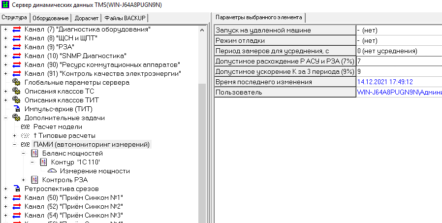Collapse the Дополнительные задачи tree node
Image resolution: width=442 pixels, height=223 pixels.
[x=6, y=118]
